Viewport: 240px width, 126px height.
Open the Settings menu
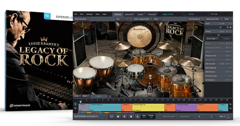coord(89,14)
